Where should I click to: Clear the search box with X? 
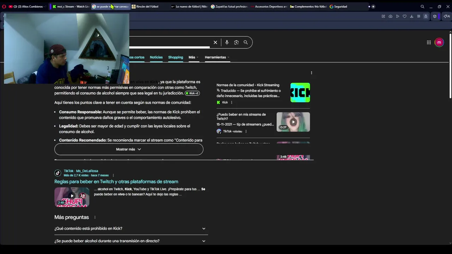(x=215, y=42)
